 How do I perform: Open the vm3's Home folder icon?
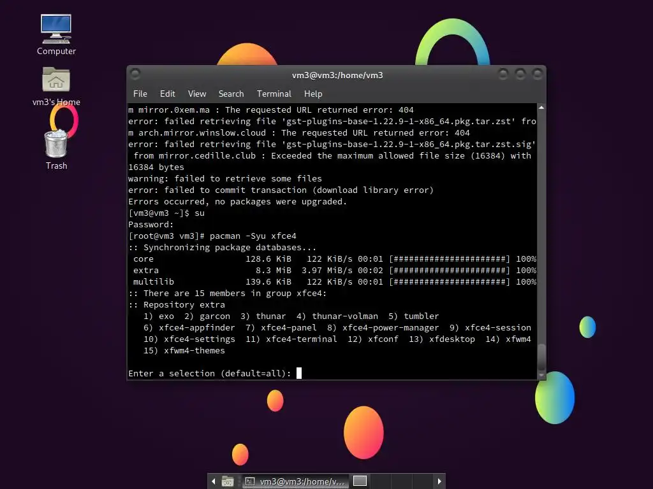[x=56, y=86]
